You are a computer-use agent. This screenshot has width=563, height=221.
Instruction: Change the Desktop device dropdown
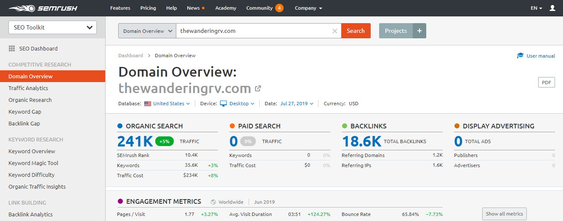242,104
